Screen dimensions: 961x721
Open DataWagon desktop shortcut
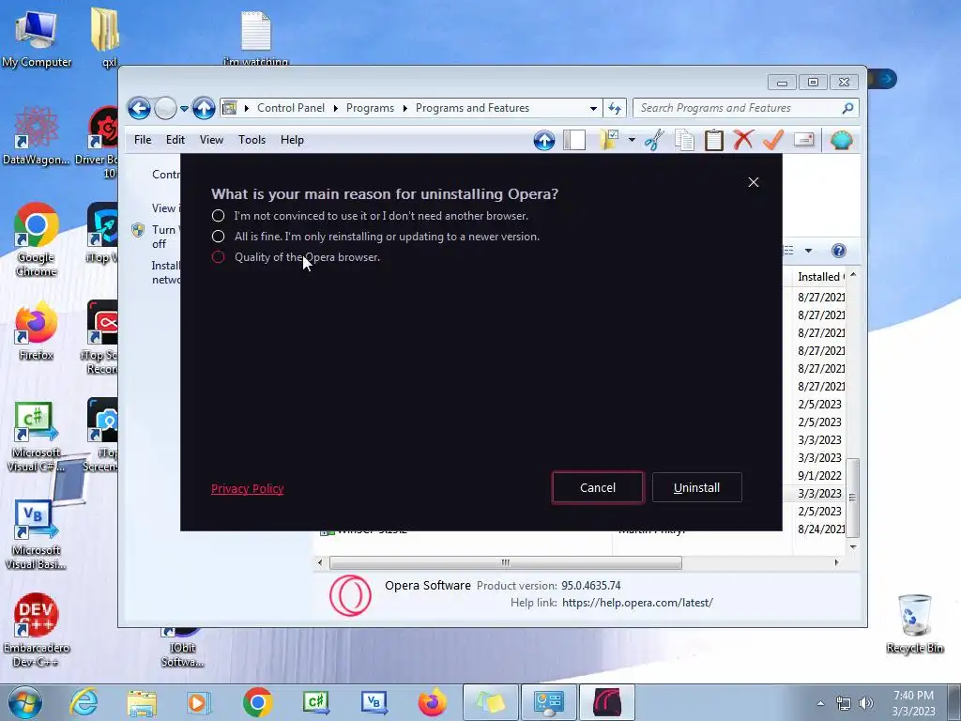(37, 136)
